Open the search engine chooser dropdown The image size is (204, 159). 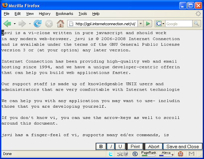[163, 24]
